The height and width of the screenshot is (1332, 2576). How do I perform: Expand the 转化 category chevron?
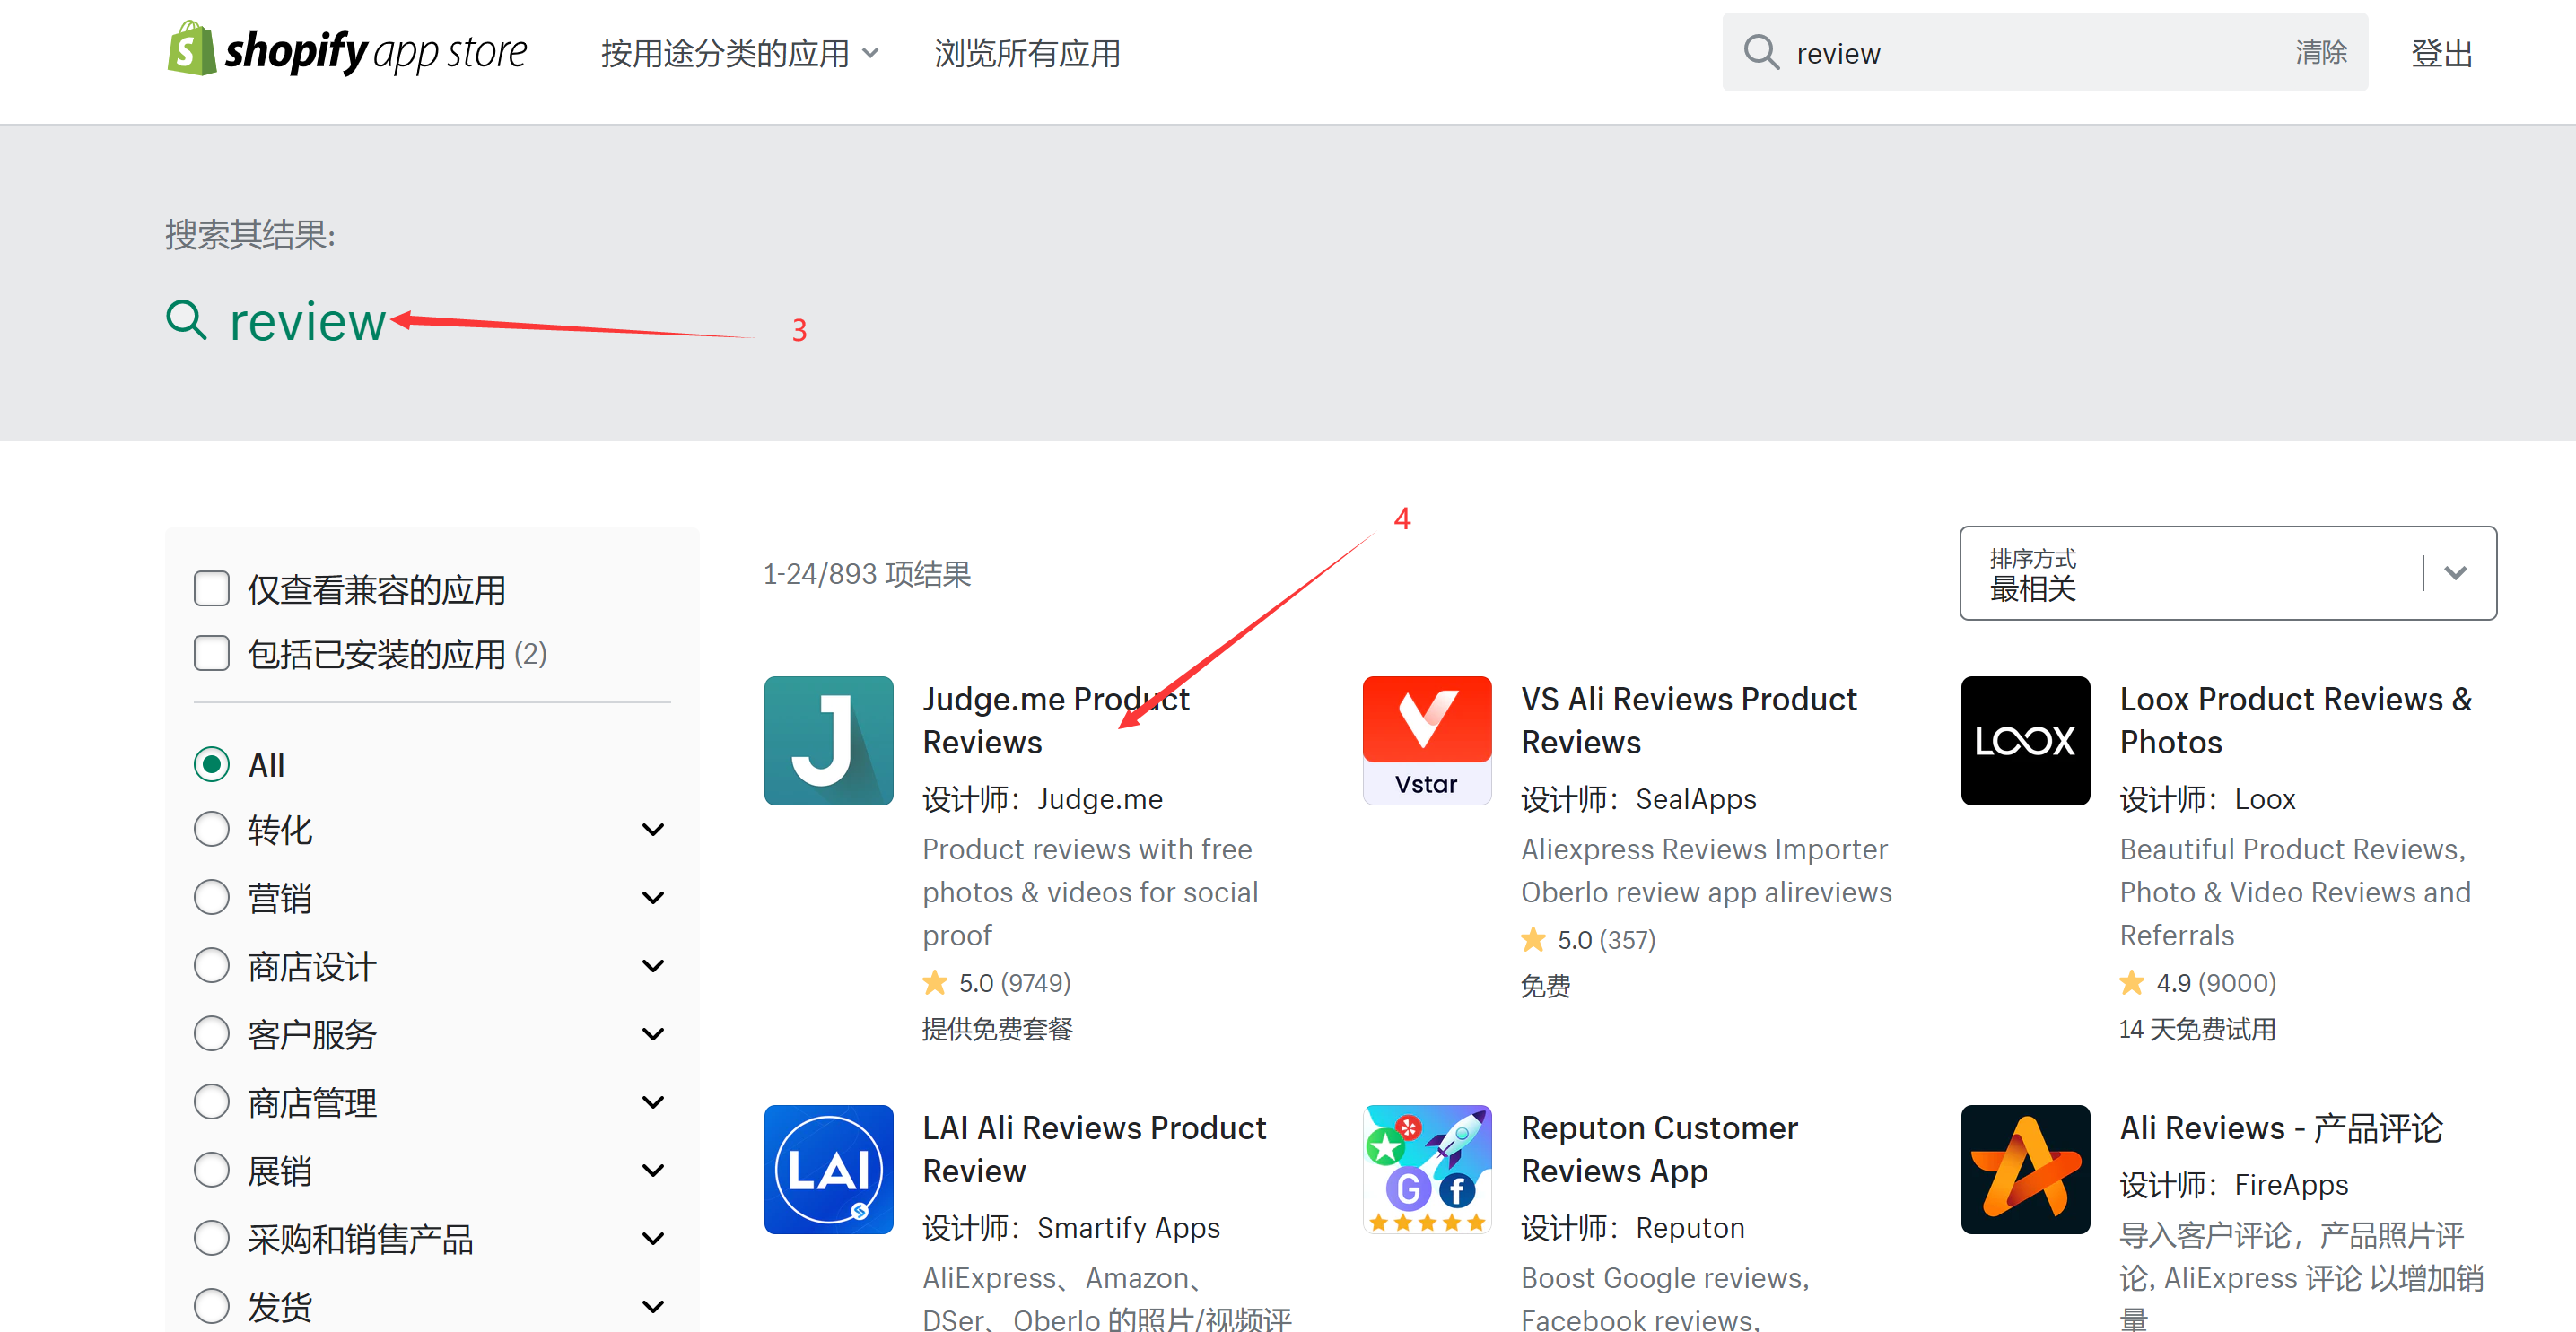coord(653,829)
